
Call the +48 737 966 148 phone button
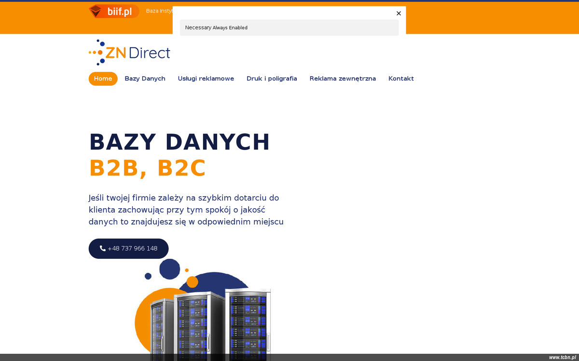coord(128,249)
